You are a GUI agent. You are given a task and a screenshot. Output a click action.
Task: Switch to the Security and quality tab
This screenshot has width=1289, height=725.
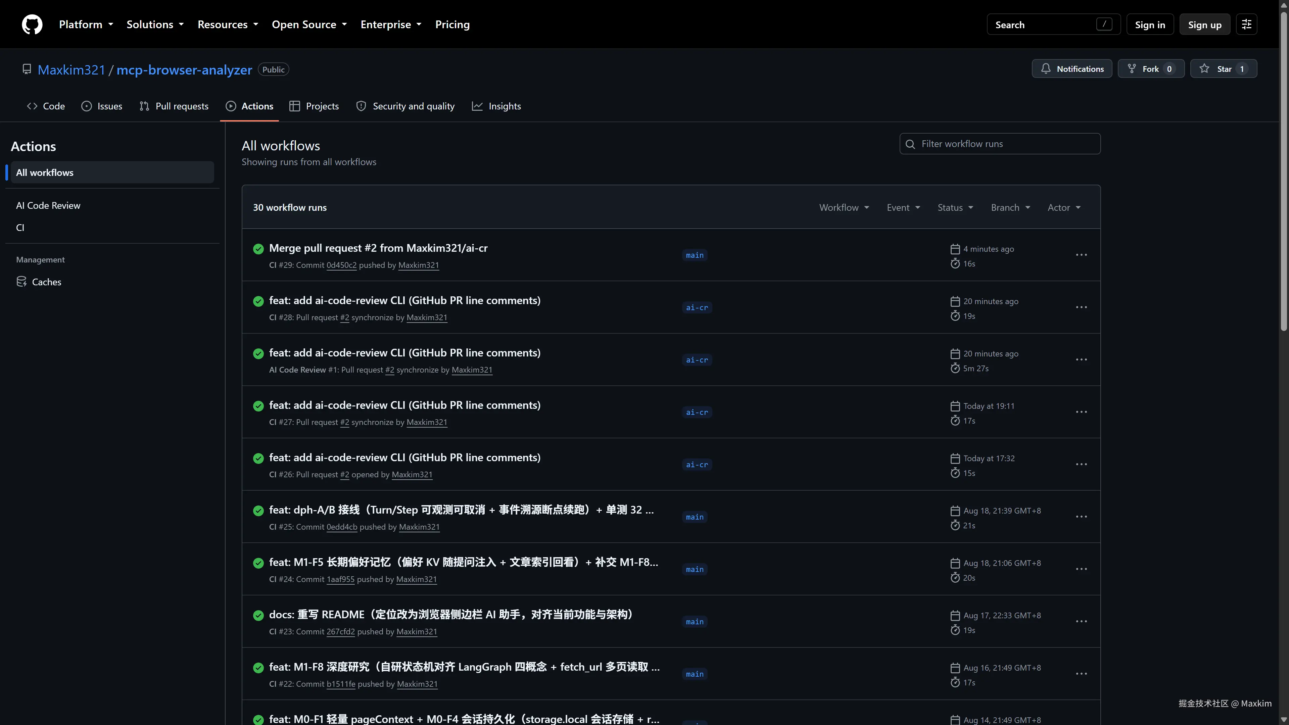click(x=405, y=106)
